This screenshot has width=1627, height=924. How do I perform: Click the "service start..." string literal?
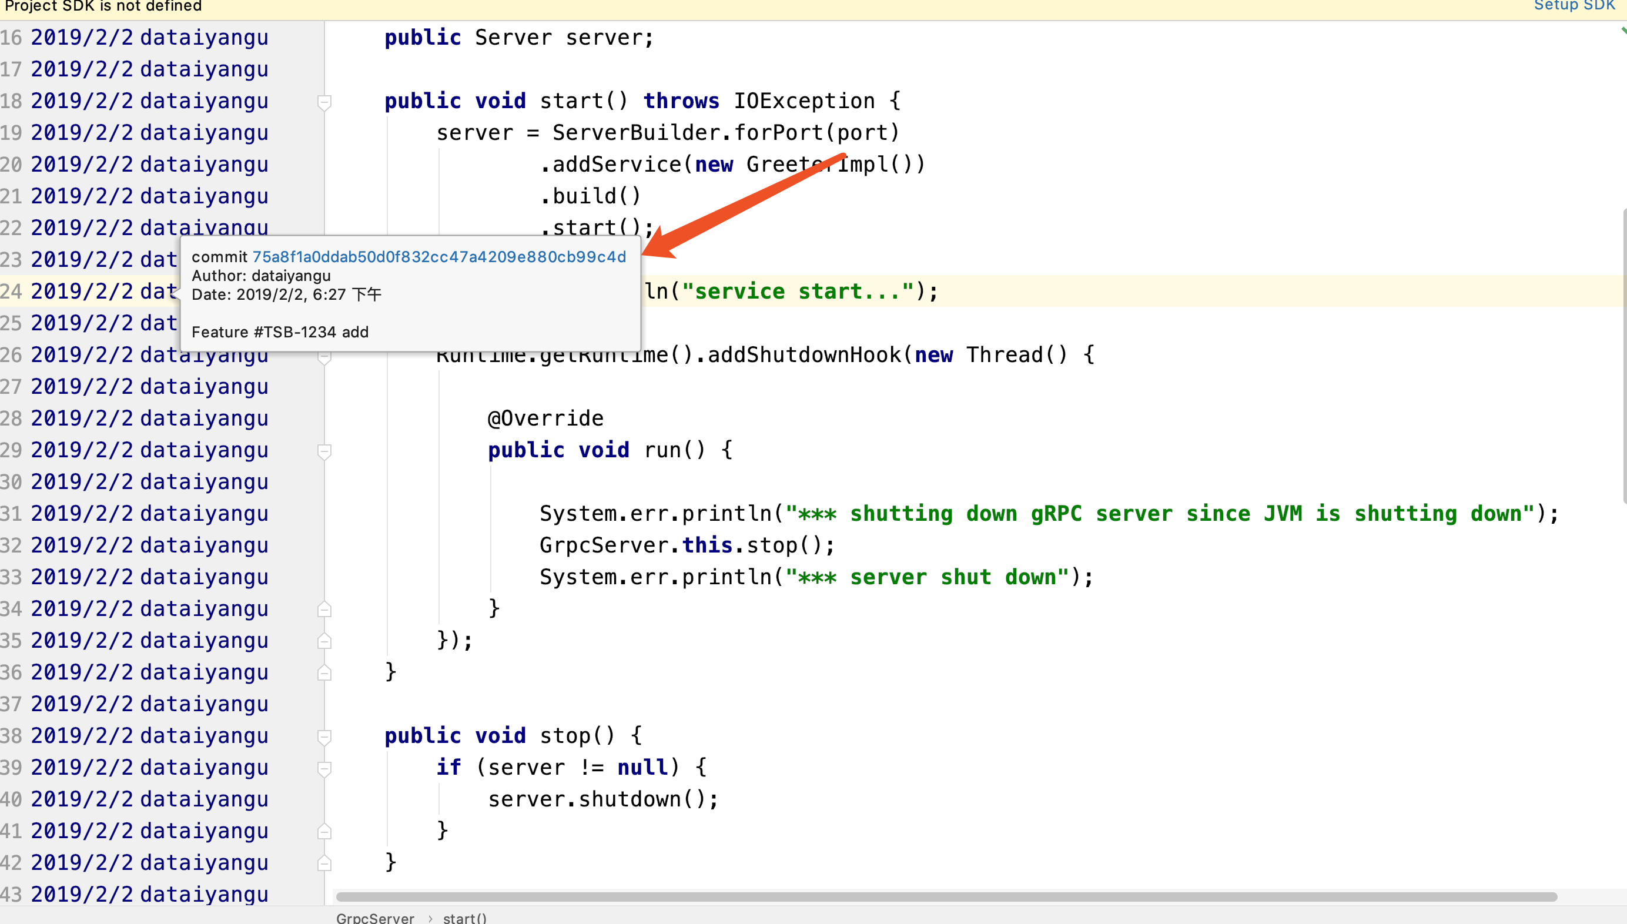click(x=798, y=292)
